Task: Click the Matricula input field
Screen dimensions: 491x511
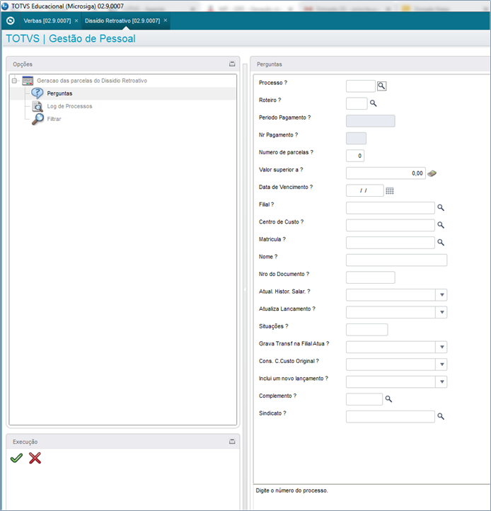Action: [x=391, y=243]
